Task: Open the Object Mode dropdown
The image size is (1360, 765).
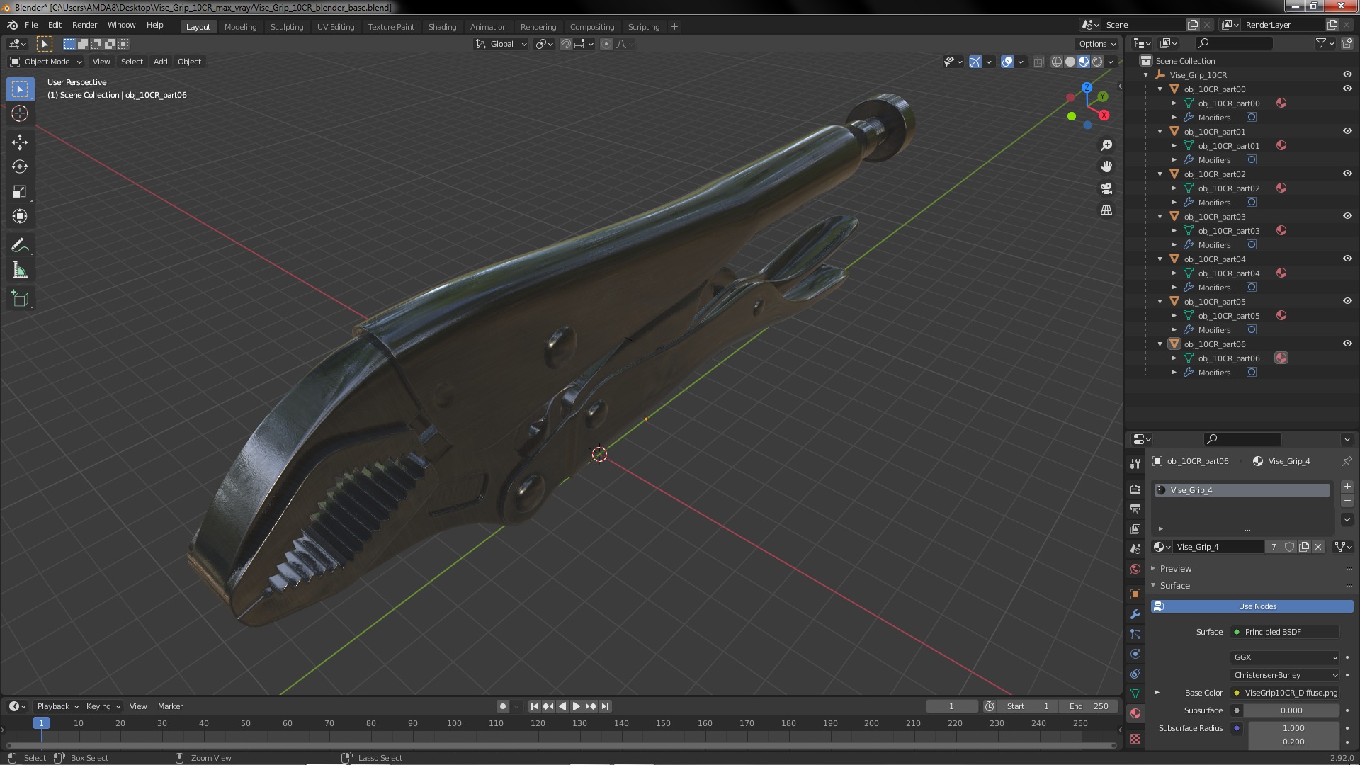Action: click(46, 62)
